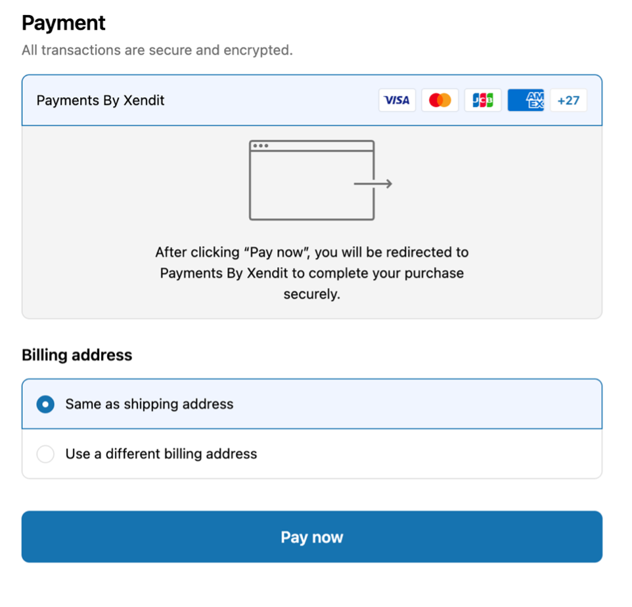The width and height of the screenshot is (632, 607).
Task: Click the Visa card logo
Action: tap(397, 100)
